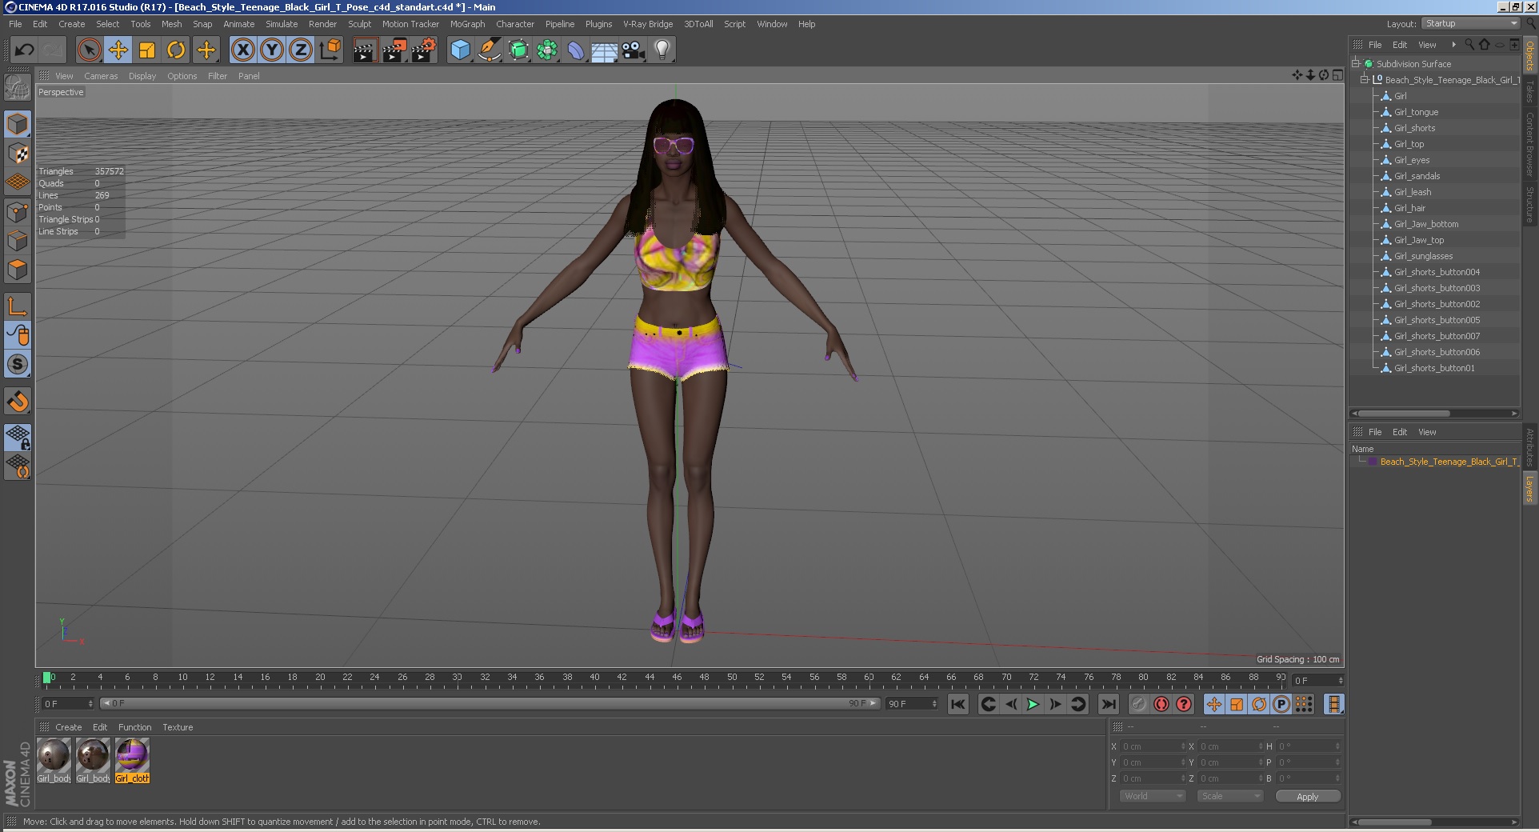Open viewport Cameras menu
The width and height of the screenshot is (1539, 832).
tap(101, 76)
